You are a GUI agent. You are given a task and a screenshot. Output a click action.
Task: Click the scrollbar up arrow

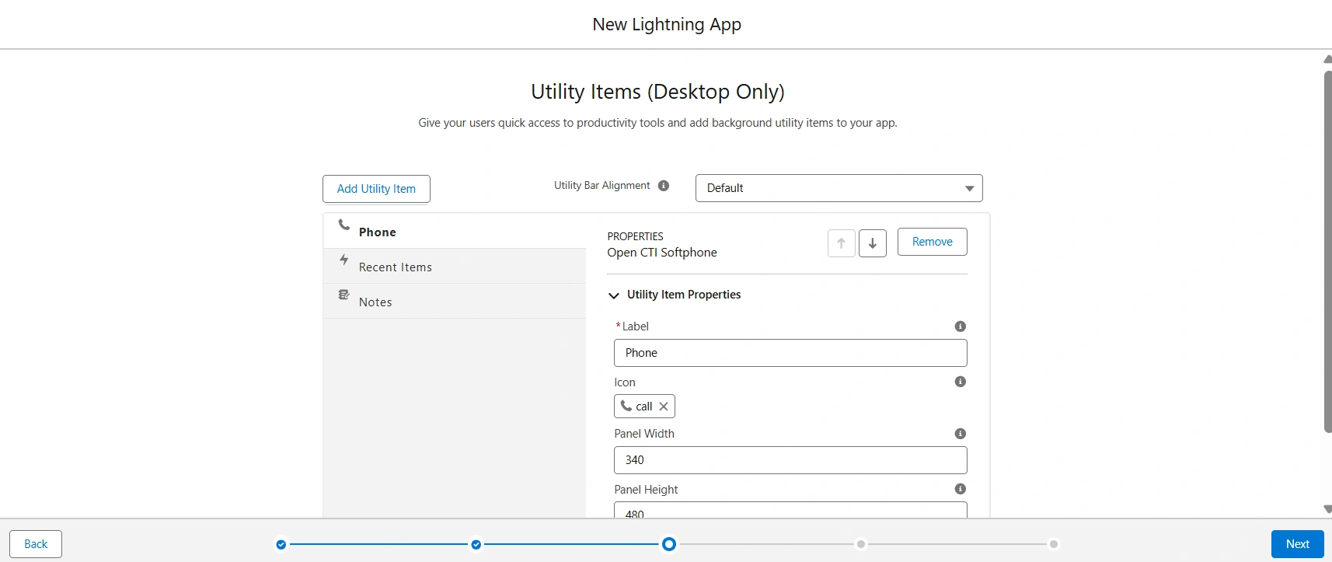tap(1328, 59)
